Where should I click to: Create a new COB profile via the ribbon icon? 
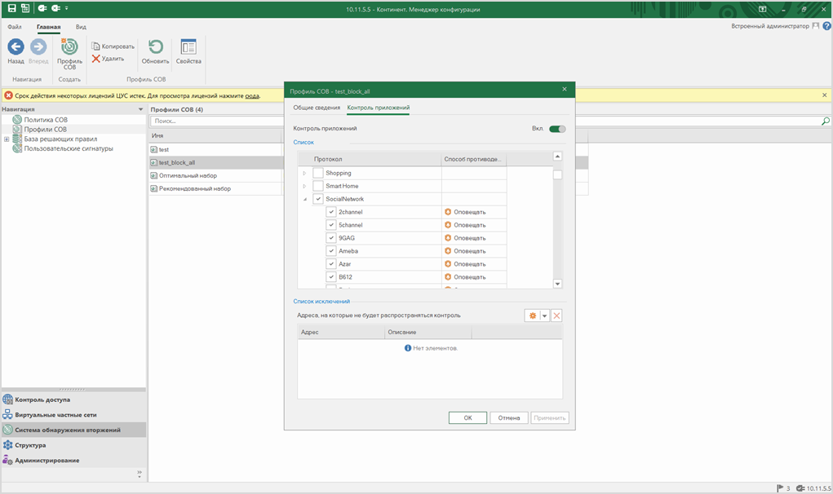click(69, 48)
